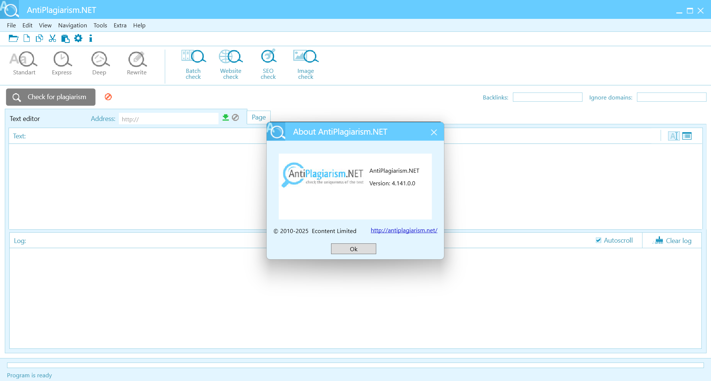Open the View menu
The image size is (711, 381).
(45, 25)
